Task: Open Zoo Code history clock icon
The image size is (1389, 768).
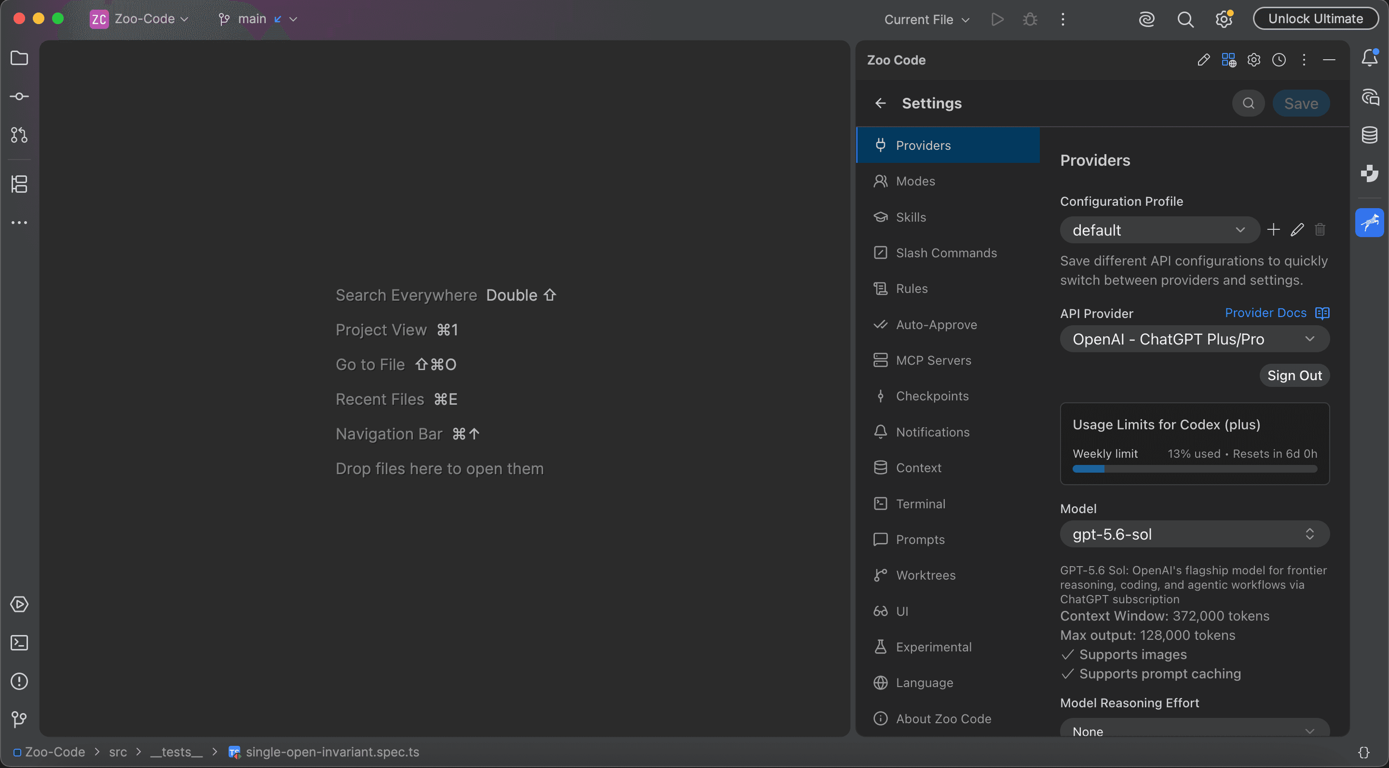Action: click(x=1279, y=60)
